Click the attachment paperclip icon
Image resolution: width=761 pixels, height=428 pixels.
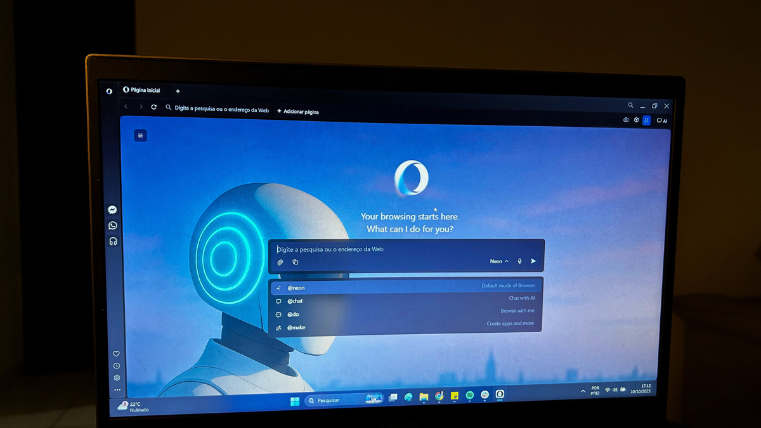pyautogui.click(x=280, y=262)
